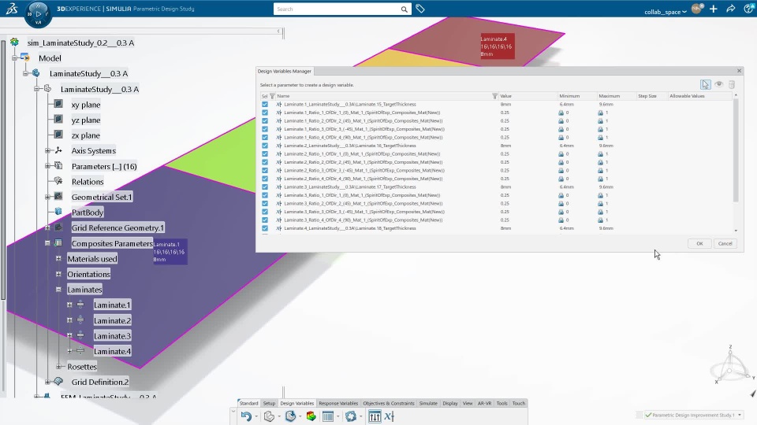Open the Parametric Design Improvement Study dropdown
Image resolution: width=757 pixels, height=425 pixels.
pos(740,415)
